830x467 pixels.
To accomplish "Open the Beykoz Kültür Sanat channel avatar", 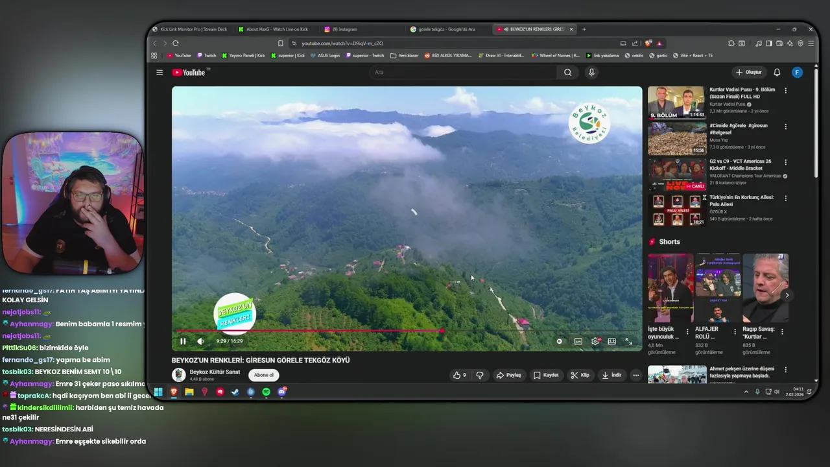I will pyautogui.click(x=178, y=375).
